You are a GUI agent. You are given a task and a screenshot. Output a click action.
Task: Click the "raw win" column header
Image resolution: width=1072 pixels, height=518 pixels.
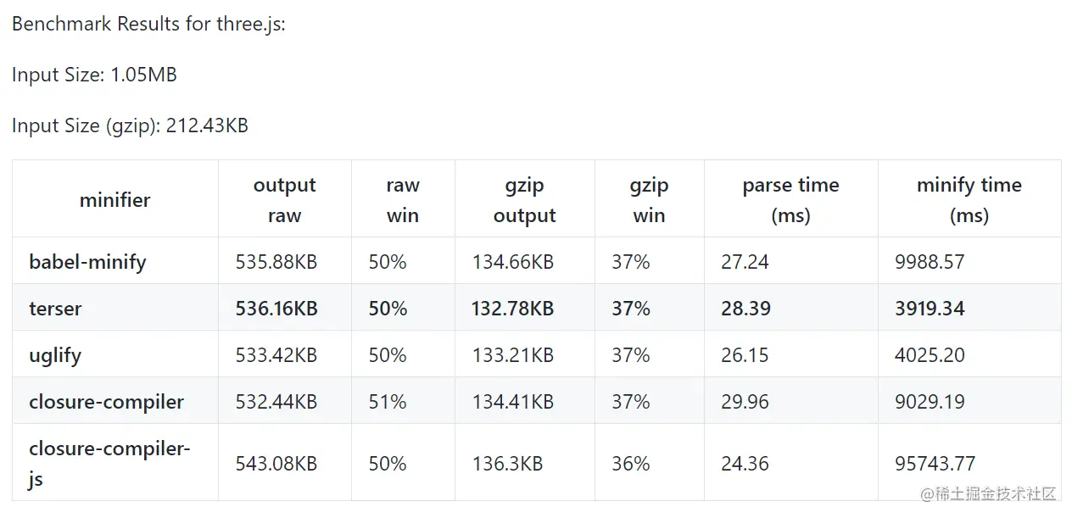pos(403,200)
